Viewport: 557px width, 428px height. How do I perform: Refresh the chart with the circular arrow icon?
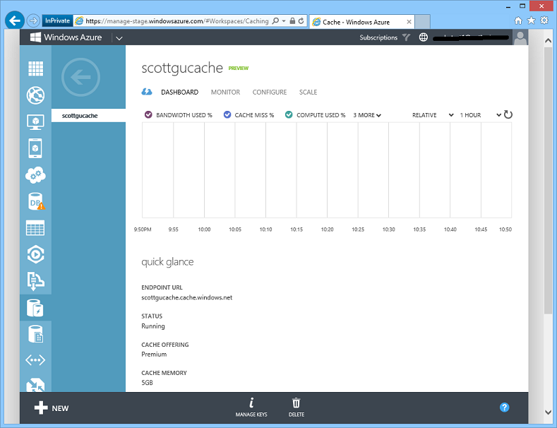[508, 114]
